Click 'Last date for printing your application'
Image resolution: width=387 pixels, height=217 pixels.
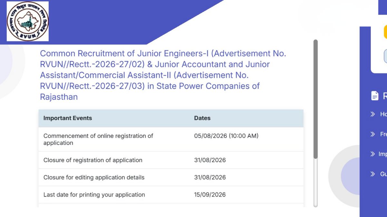click(x=94, y=194)
